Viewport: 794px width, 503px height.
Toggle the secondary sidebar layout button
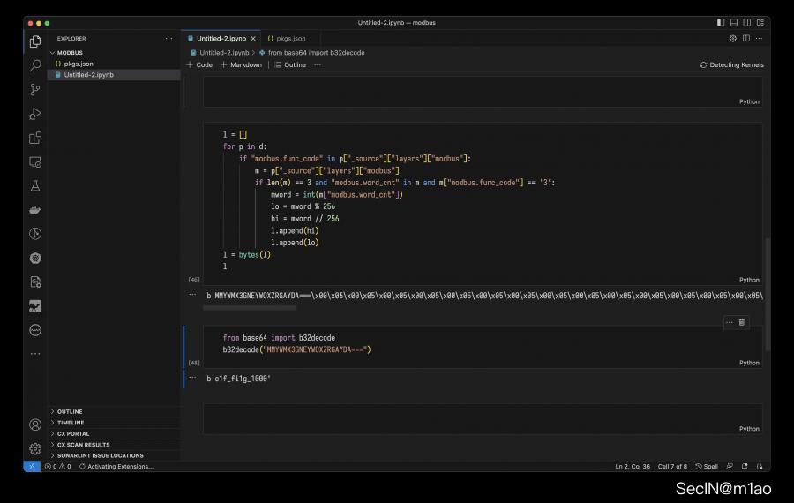pos(747,22)
